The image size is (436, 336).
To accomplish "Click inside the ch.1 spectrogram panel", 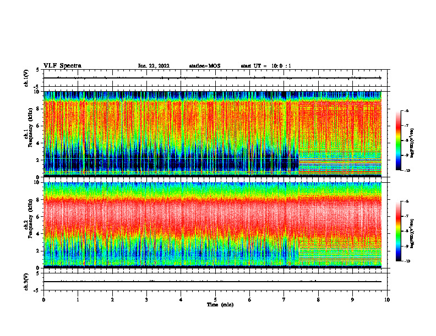I will coord(212,134).
